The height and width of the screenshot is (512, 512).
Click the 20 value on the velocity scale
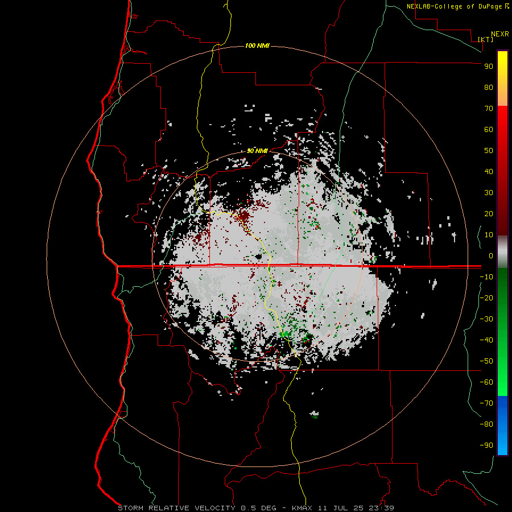pyautogui.click(x=489, y=213)
